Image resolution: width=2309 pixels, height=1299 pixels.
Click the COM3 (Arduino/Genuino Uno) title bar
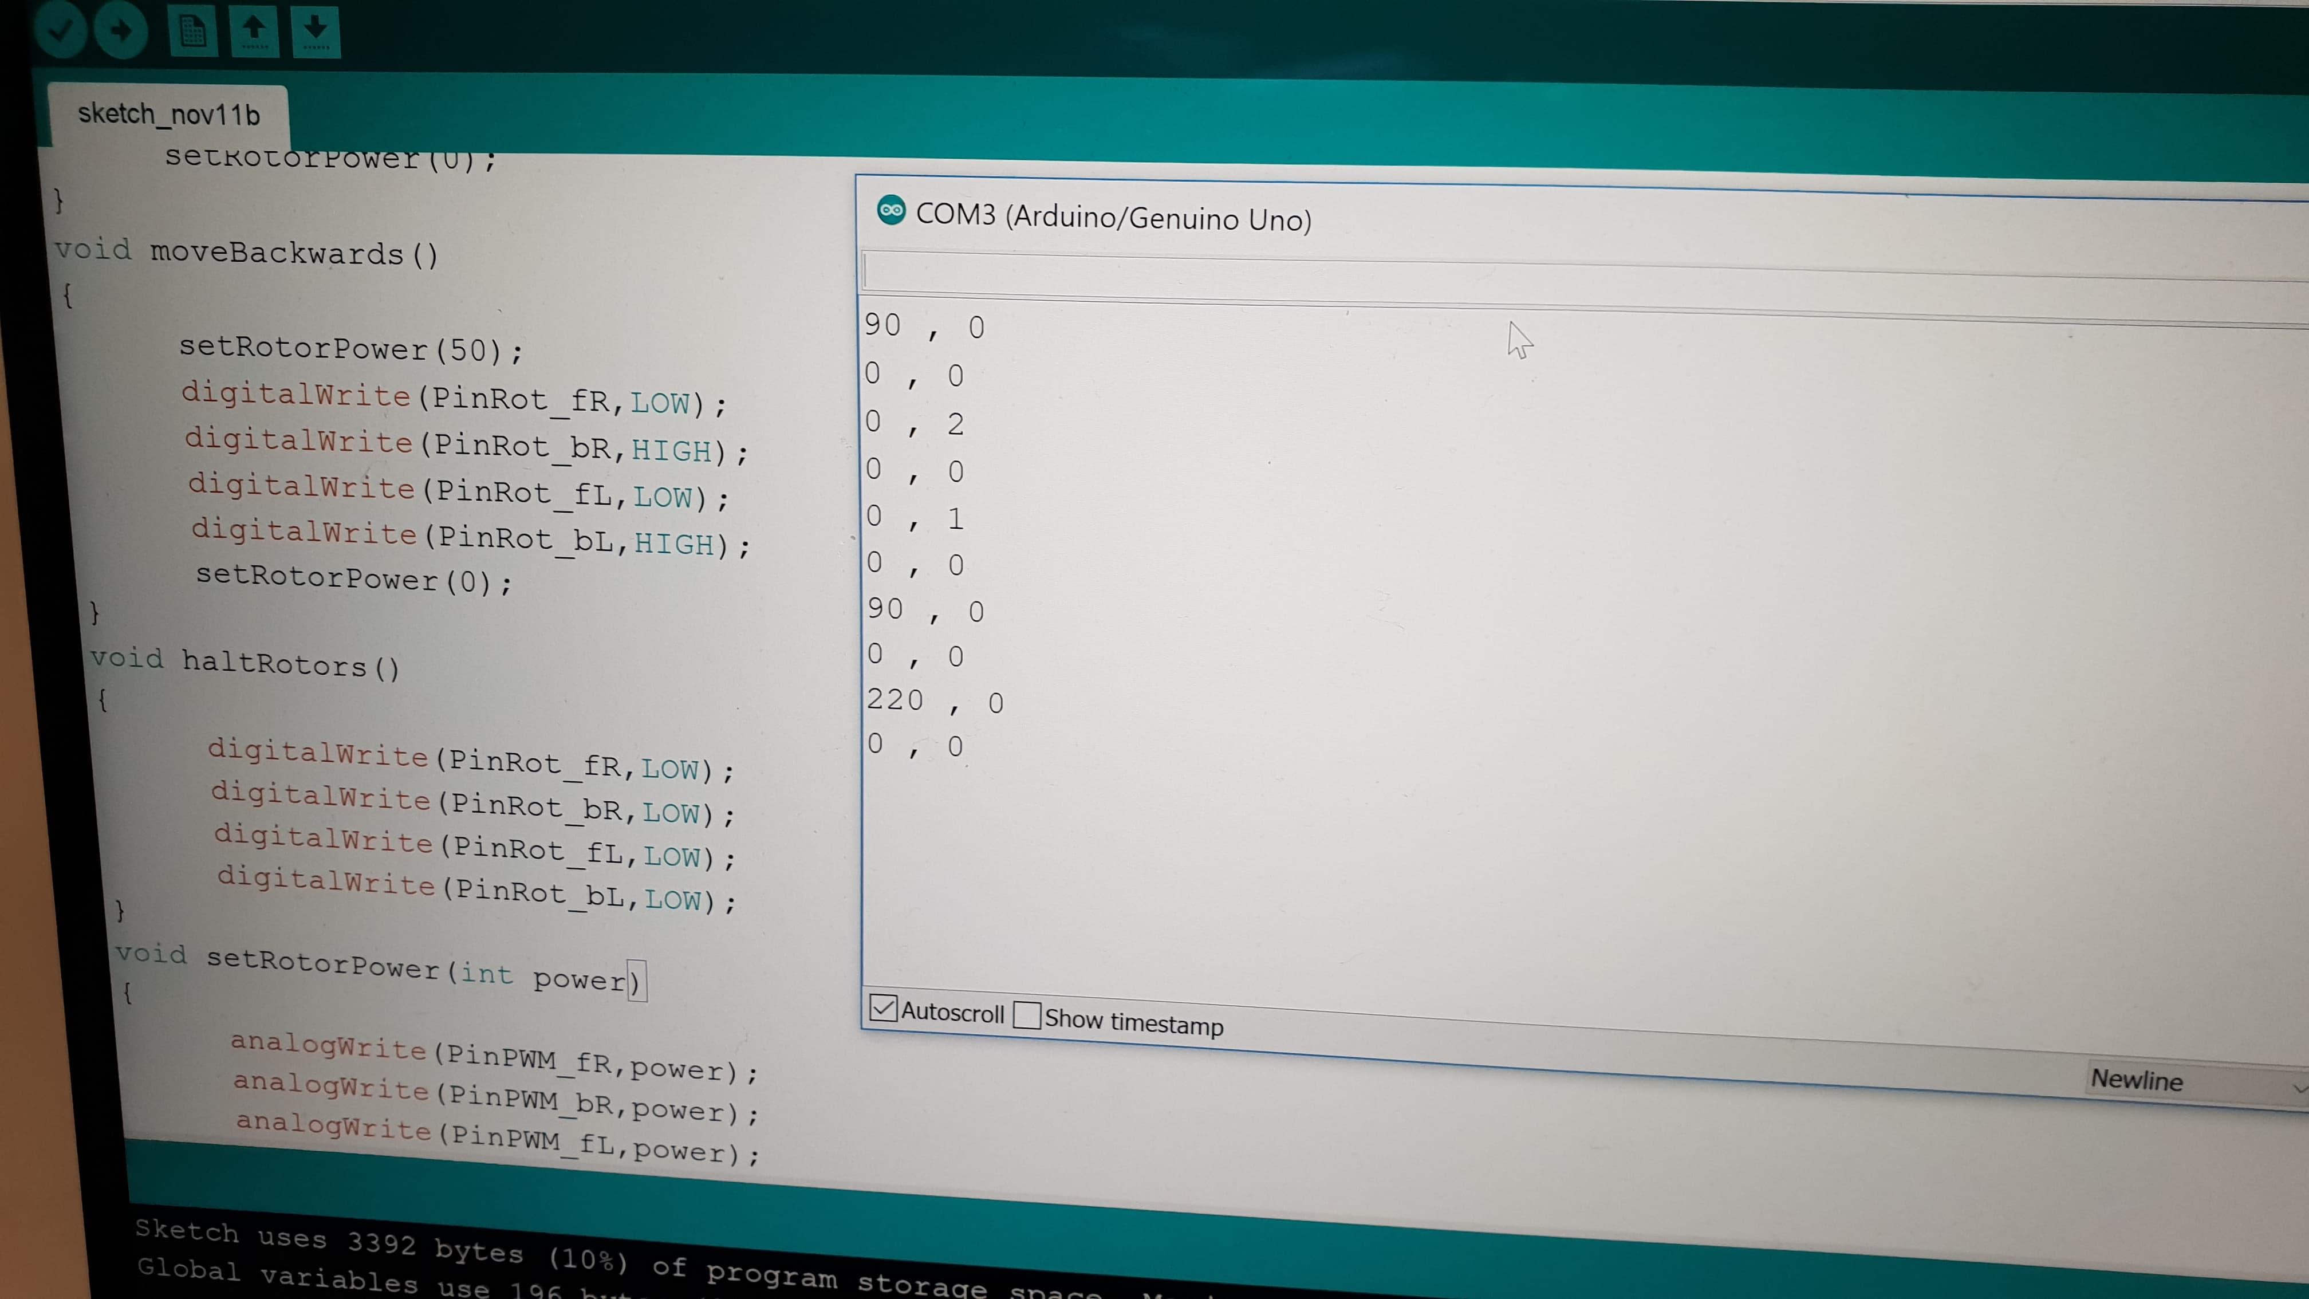click(x=1113, y=218)
